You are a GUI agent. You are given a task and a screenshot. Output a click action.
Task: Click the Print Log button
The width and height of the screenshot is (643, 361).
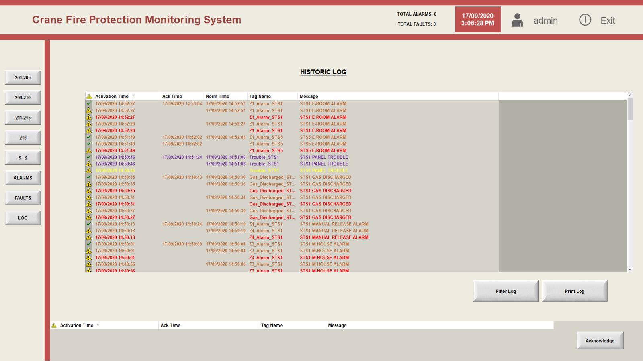coord(575,291)
